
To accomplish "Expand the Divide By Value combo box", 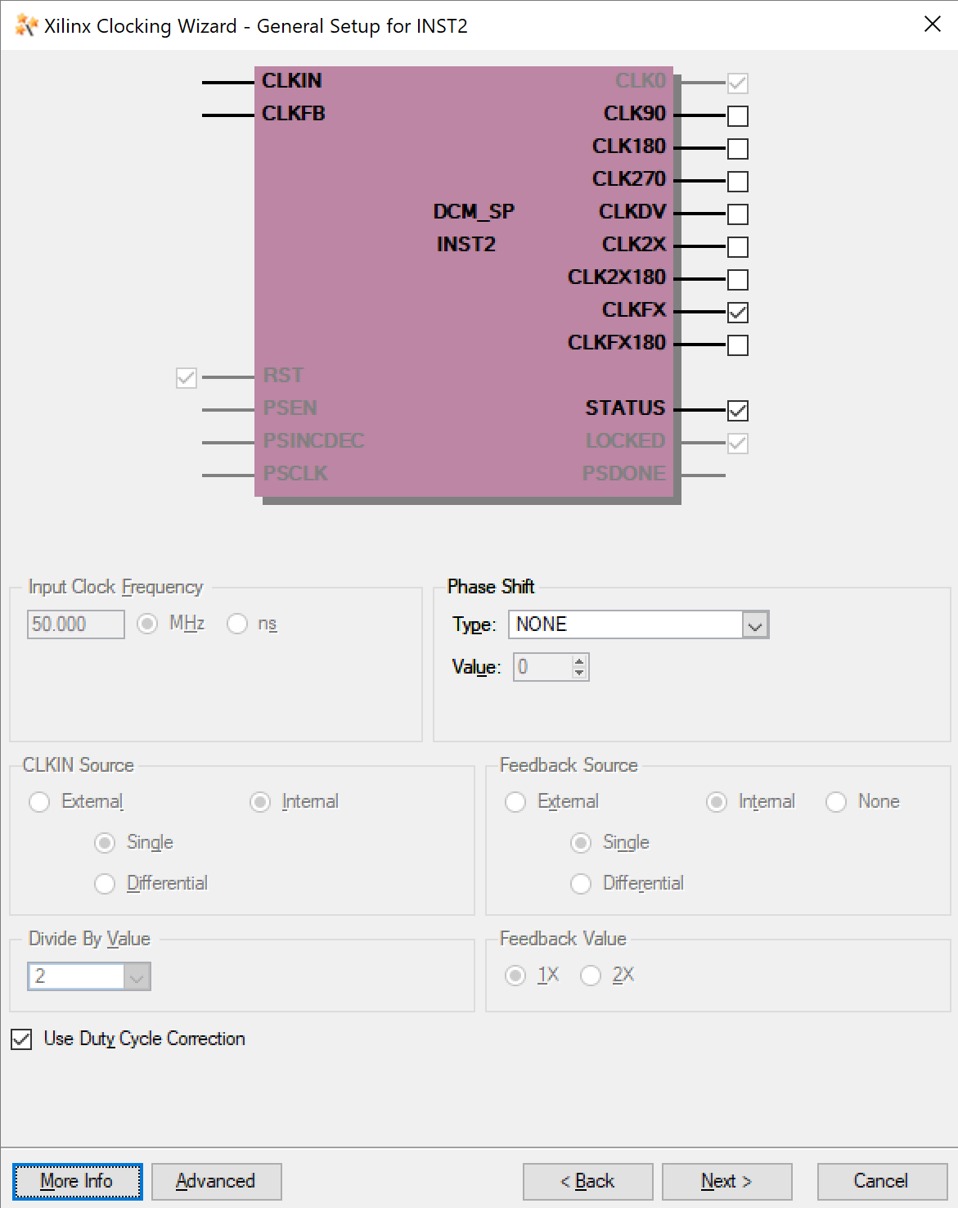I will click(137, 976).
